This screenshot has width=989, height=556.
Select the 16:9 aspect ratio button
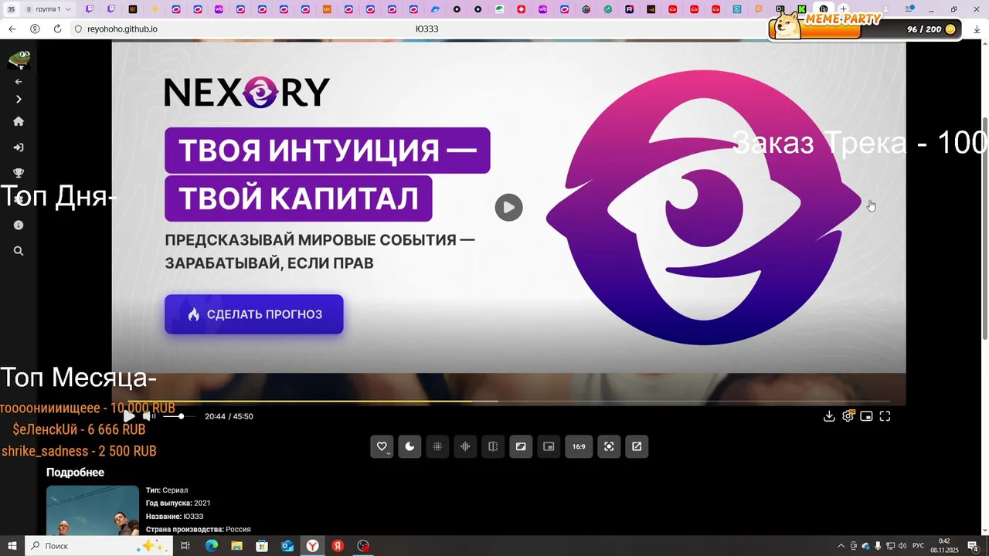click(579, 446)
